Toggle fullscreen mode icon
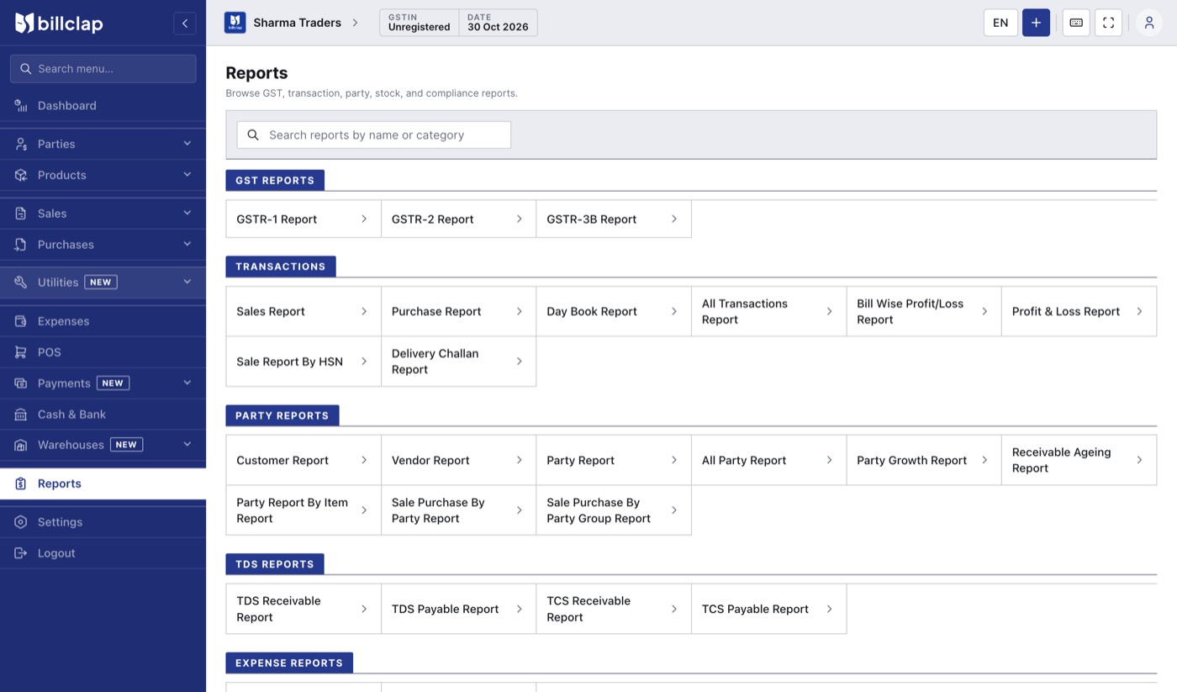 click(1108, 23)
